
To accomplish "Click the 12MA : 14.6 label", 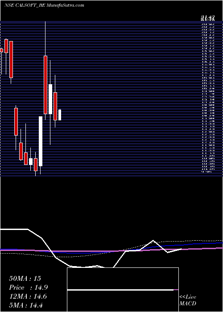I will point(28,296).
